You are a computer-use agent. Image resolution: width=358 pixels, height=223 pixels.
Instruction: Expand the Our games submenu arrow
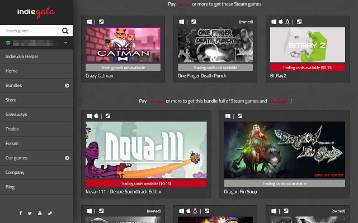coord(67,158)
